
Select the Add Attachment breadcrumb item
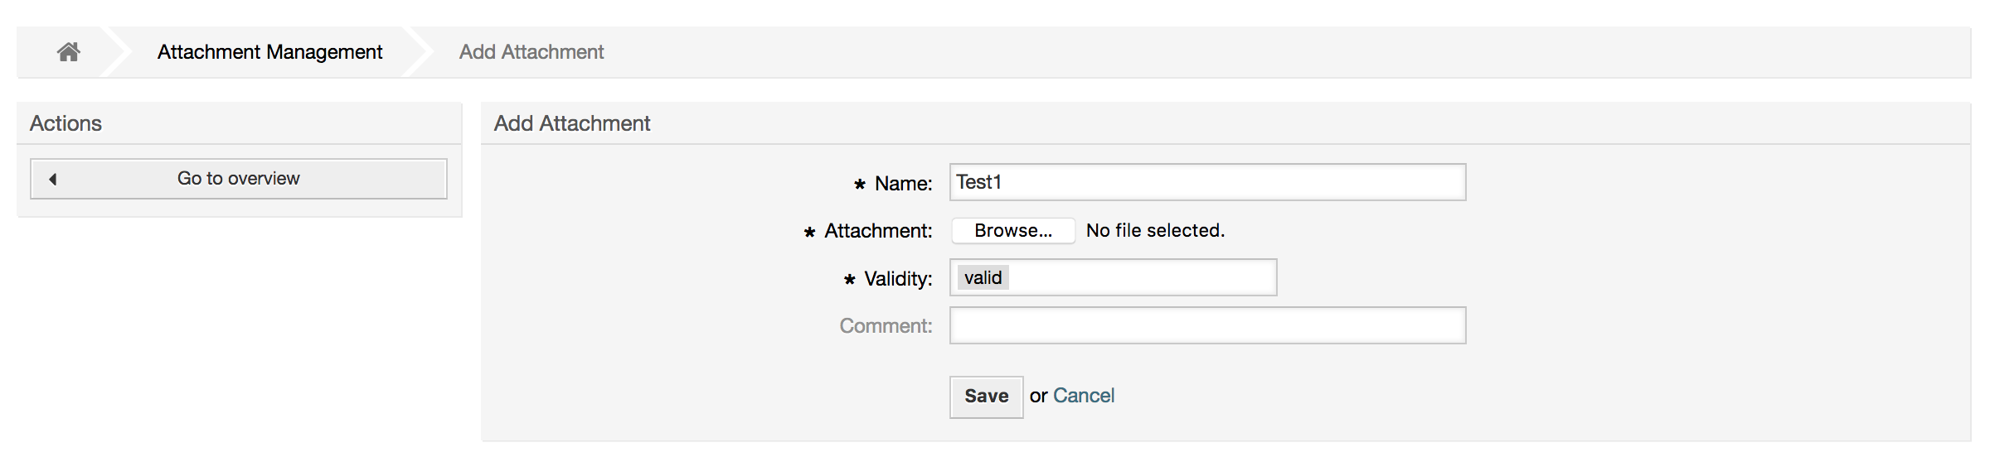[531, 52]
